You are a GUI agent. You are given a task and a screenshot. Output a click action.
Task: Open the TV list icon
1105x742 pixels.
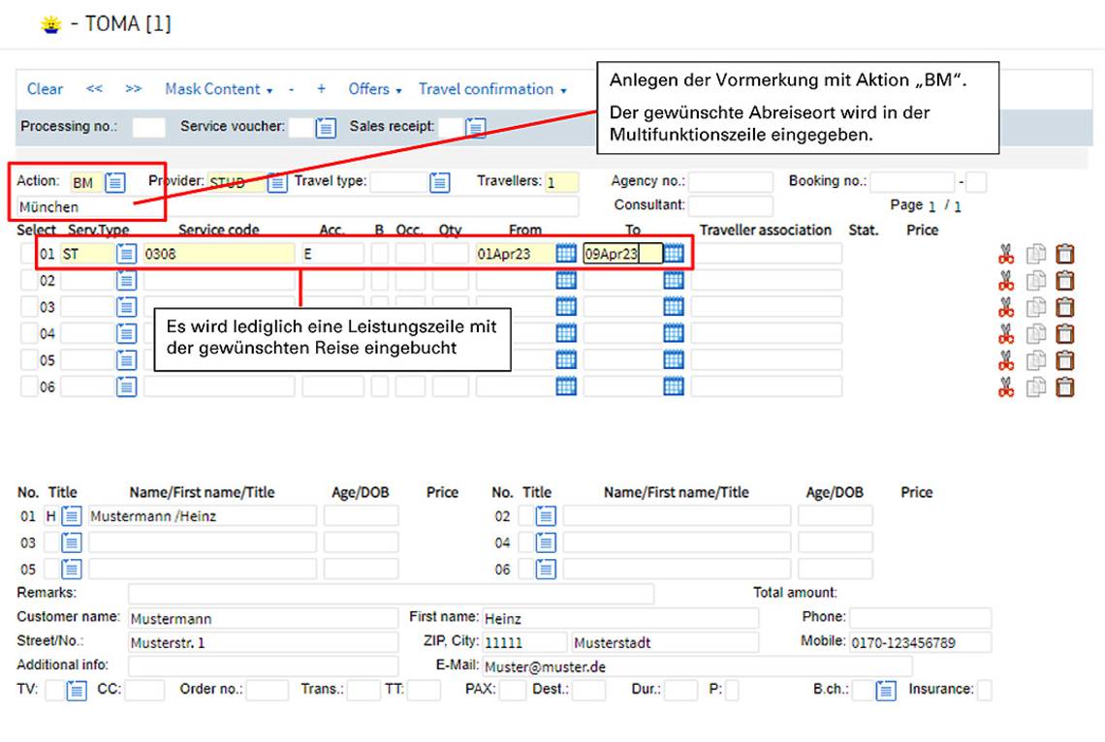[x=77, y=691]
